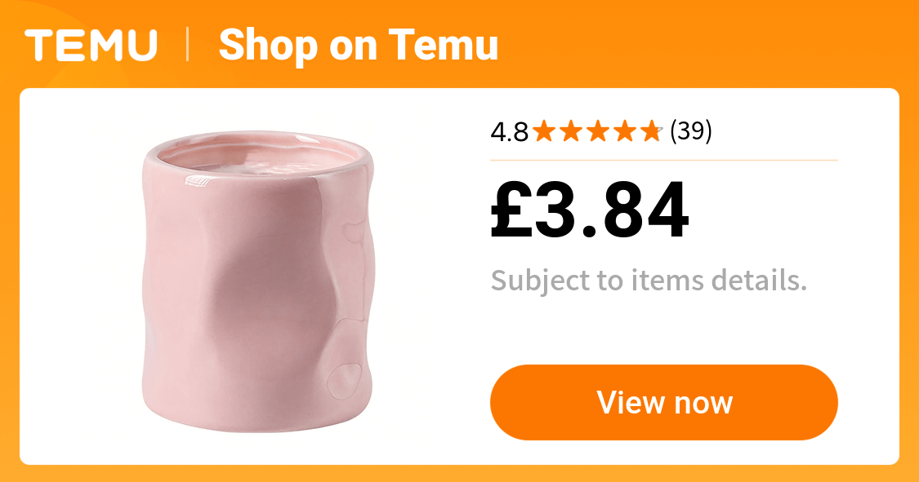This screenshot has height=482, width=919.
Task: Open the (39) reviews count
Action: pyautogui.click(x=691, y=131)
